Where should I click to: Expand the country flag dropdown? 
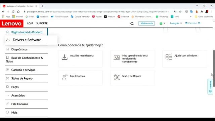[162, 24]
